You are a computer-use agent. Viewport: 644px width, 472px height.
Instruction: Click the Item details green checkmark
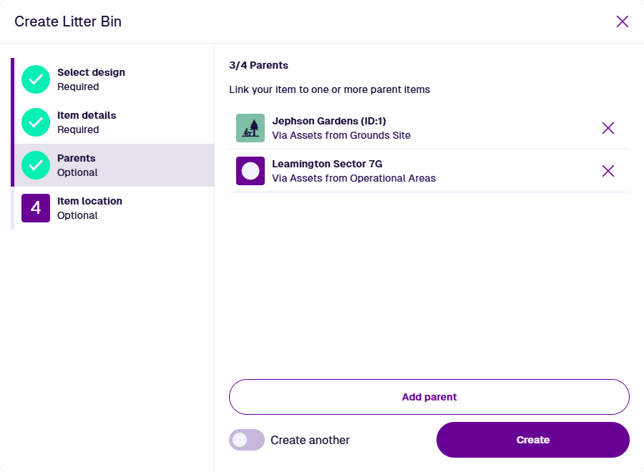point(36,122)
